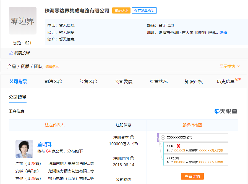
Task: Select the 历史信息 tab
Action: pyautogui.click(x=226, y=81)
